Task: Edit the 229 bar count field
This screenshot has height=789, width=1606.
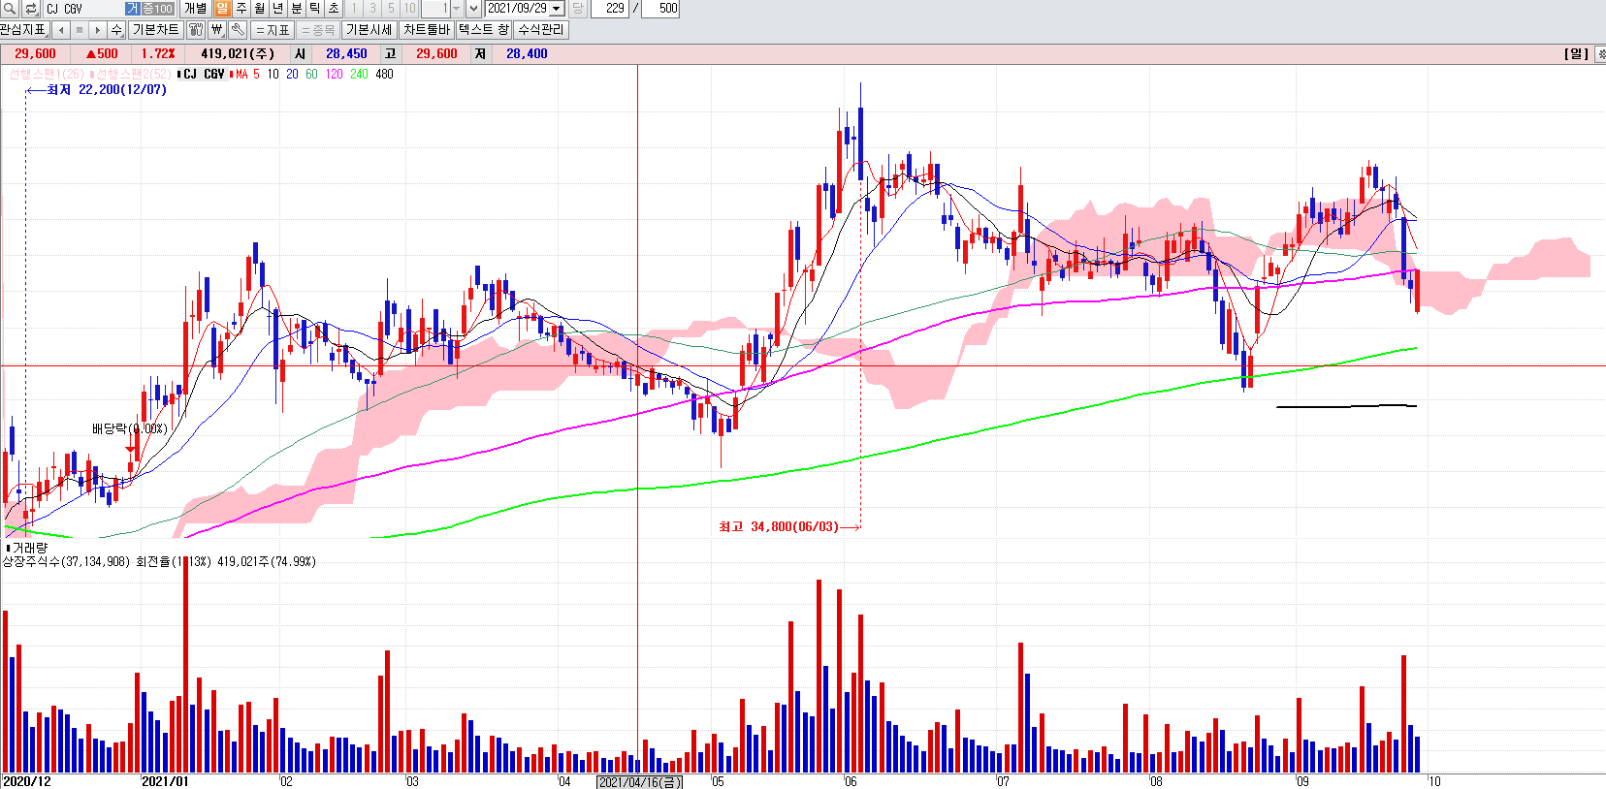Action: click(x=610, y=9)
